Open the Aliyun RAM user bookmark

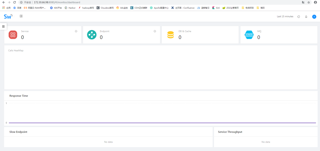pos(35,8)
